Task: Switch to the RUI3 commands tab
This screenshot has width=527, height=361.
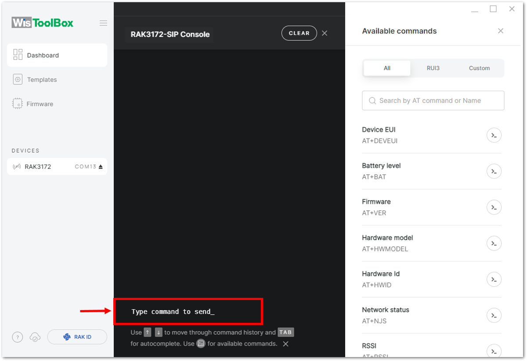Action: click(x=433, y=68)
